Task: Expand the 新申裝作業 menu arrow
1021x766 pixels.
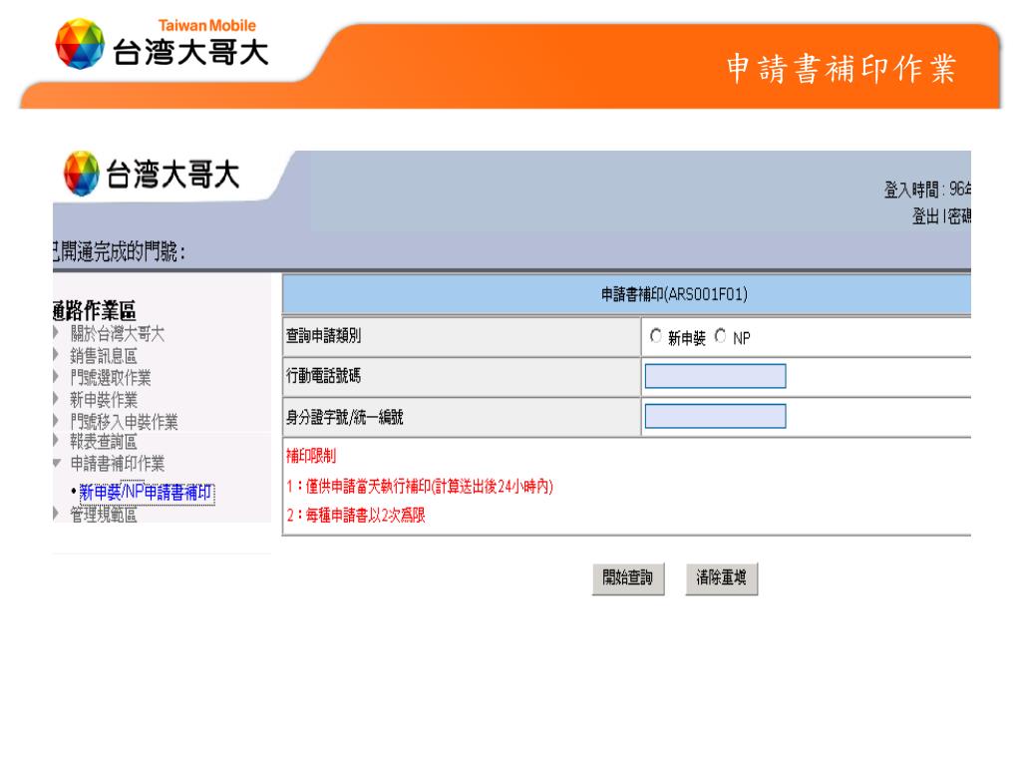Action: 56,399
